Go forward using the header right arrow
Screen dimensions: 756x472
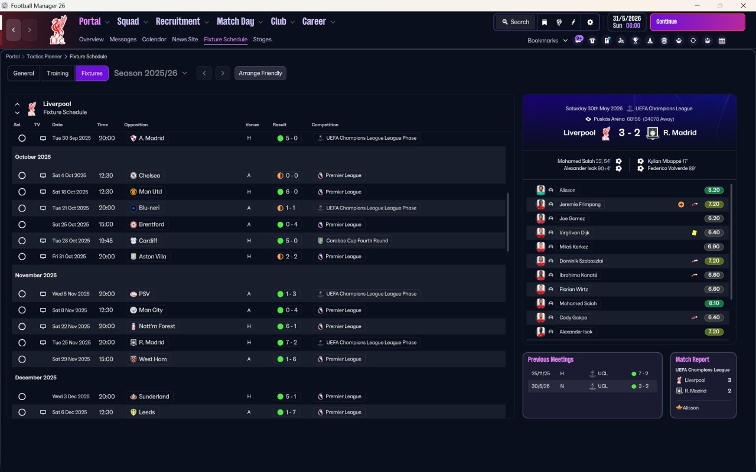(x=30, y=29)
